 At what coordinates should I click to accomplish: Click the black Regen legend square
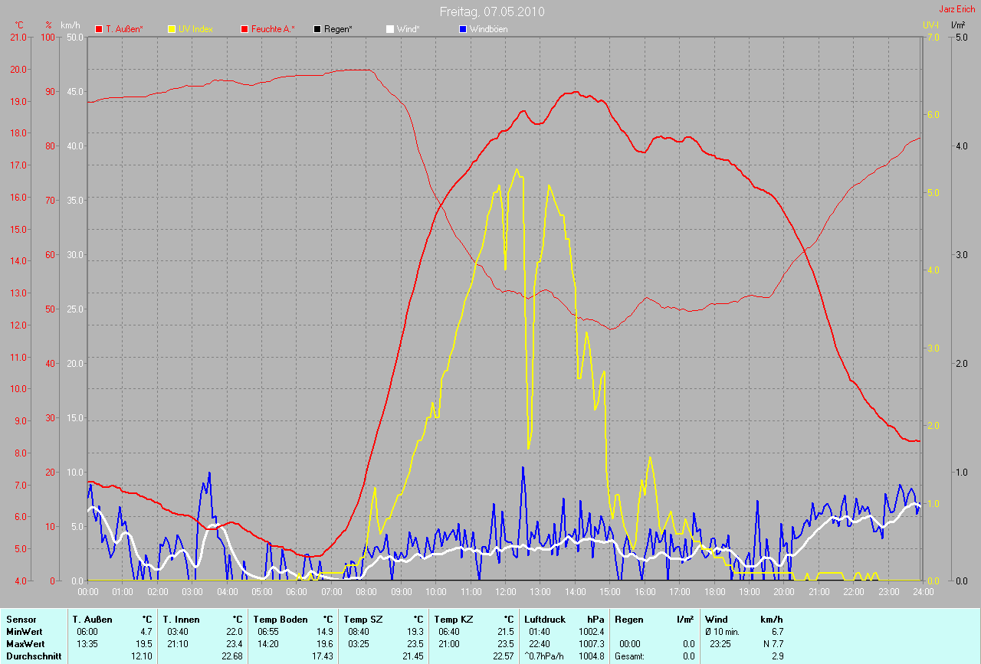(x=317, y=29)
